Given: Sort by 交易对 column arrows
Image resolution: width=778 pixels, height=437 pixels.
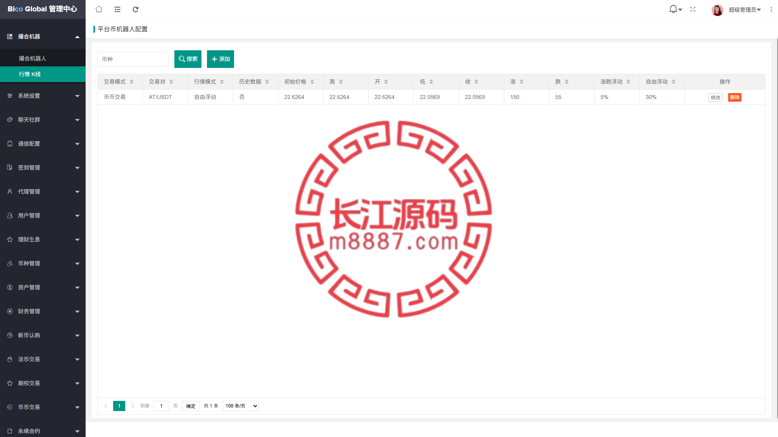Looking at the screenshot, I should [x=171, y=82].
